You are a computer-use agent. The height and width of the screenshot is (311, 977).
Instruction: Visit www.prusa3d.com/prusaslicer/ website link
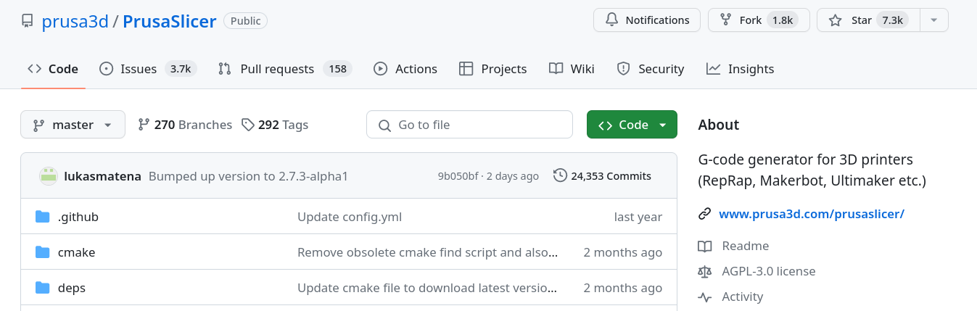(x=812, y=214)
